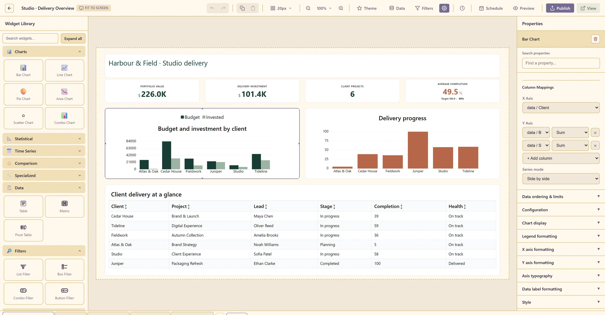Add a Bar Chart widget from library
Screen dimensions: 605x315
tap(23, 70)
